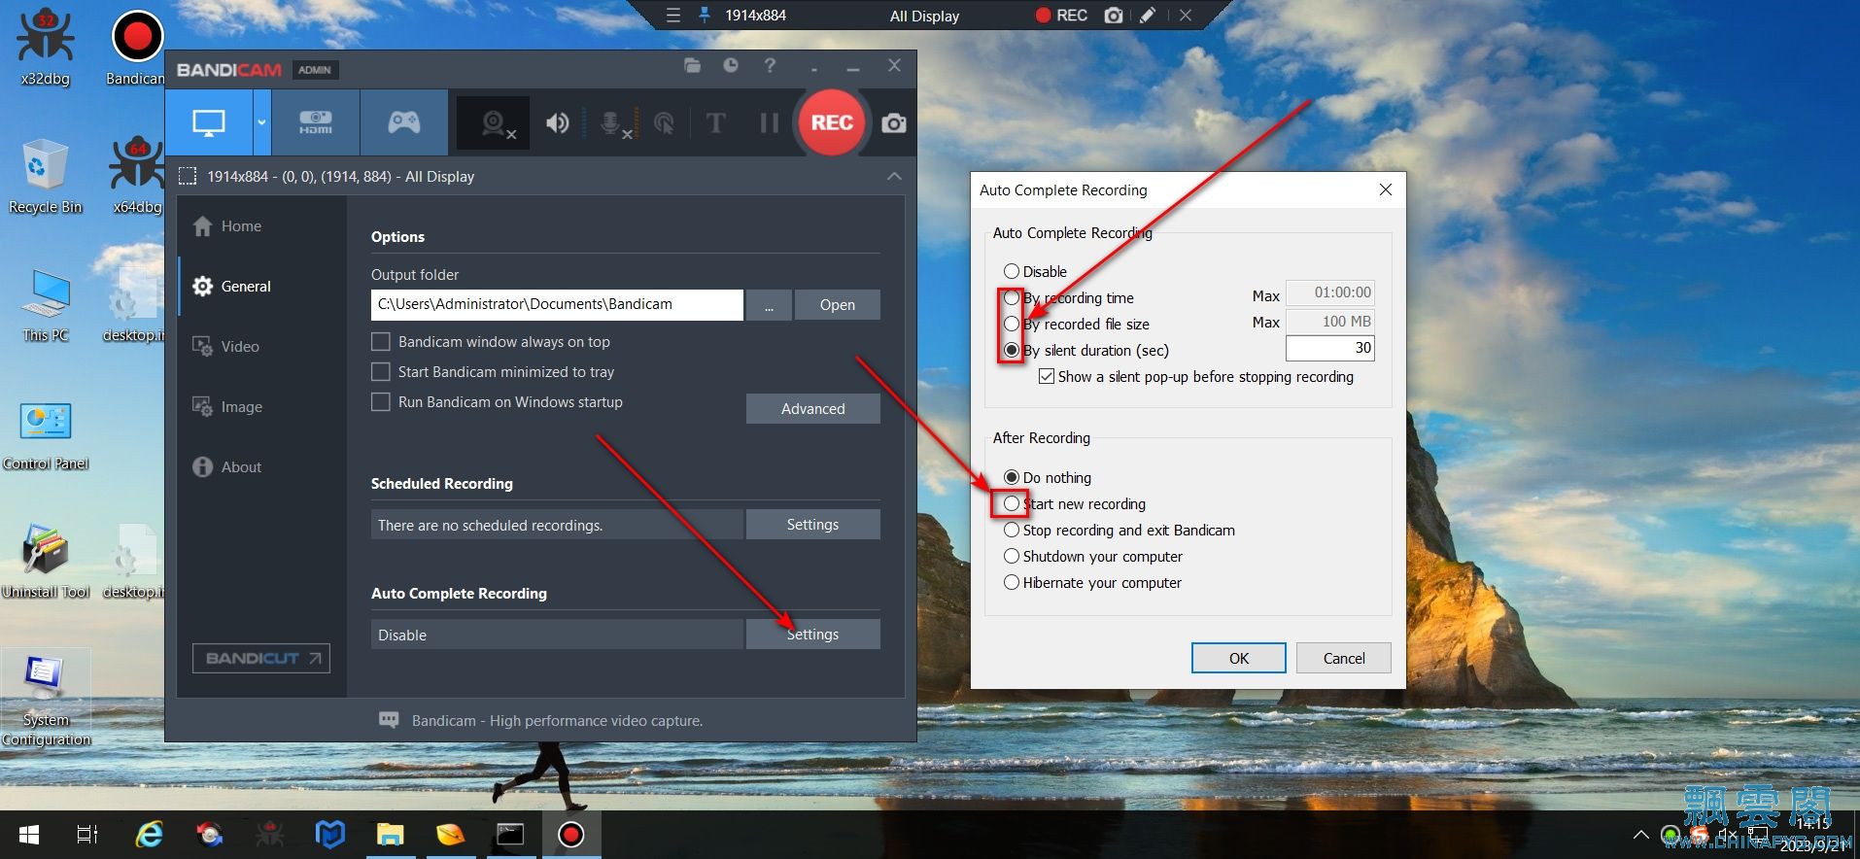Screen dimensions: 1860x859
Task: Click the pause icon in toolbar
Action: click(x=769, y=123)
